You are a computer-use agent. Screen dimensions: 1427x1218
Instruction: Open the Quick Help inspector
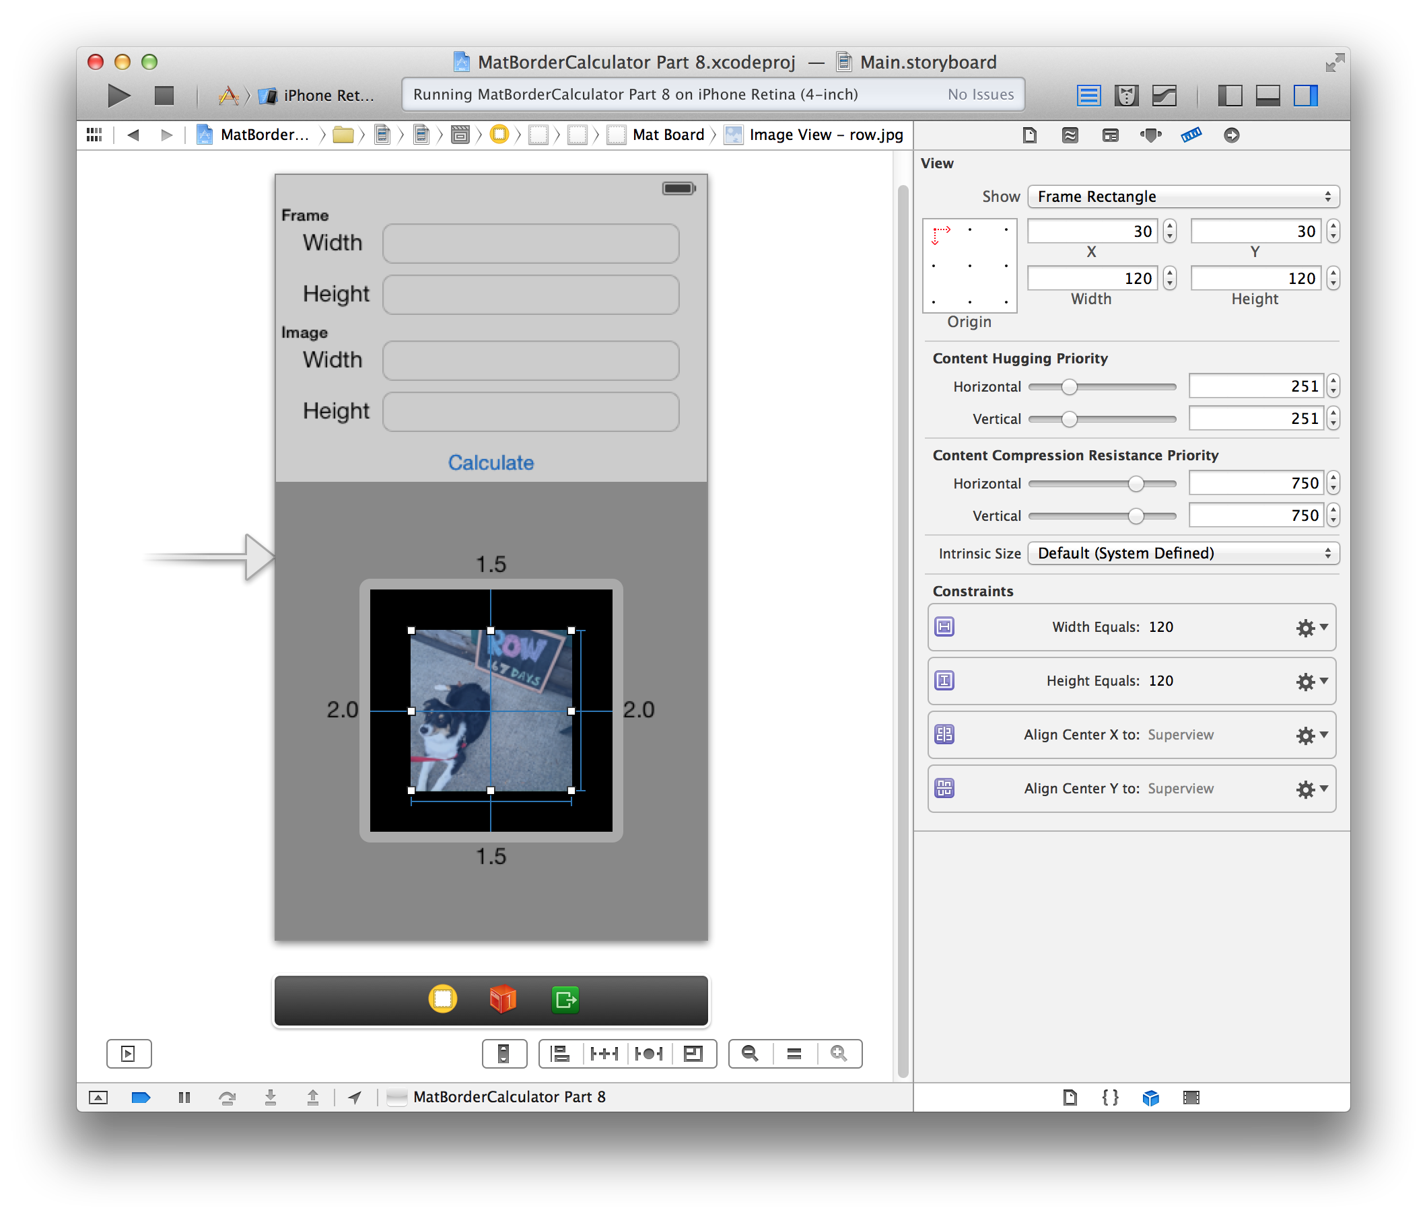pos(1070,135)
